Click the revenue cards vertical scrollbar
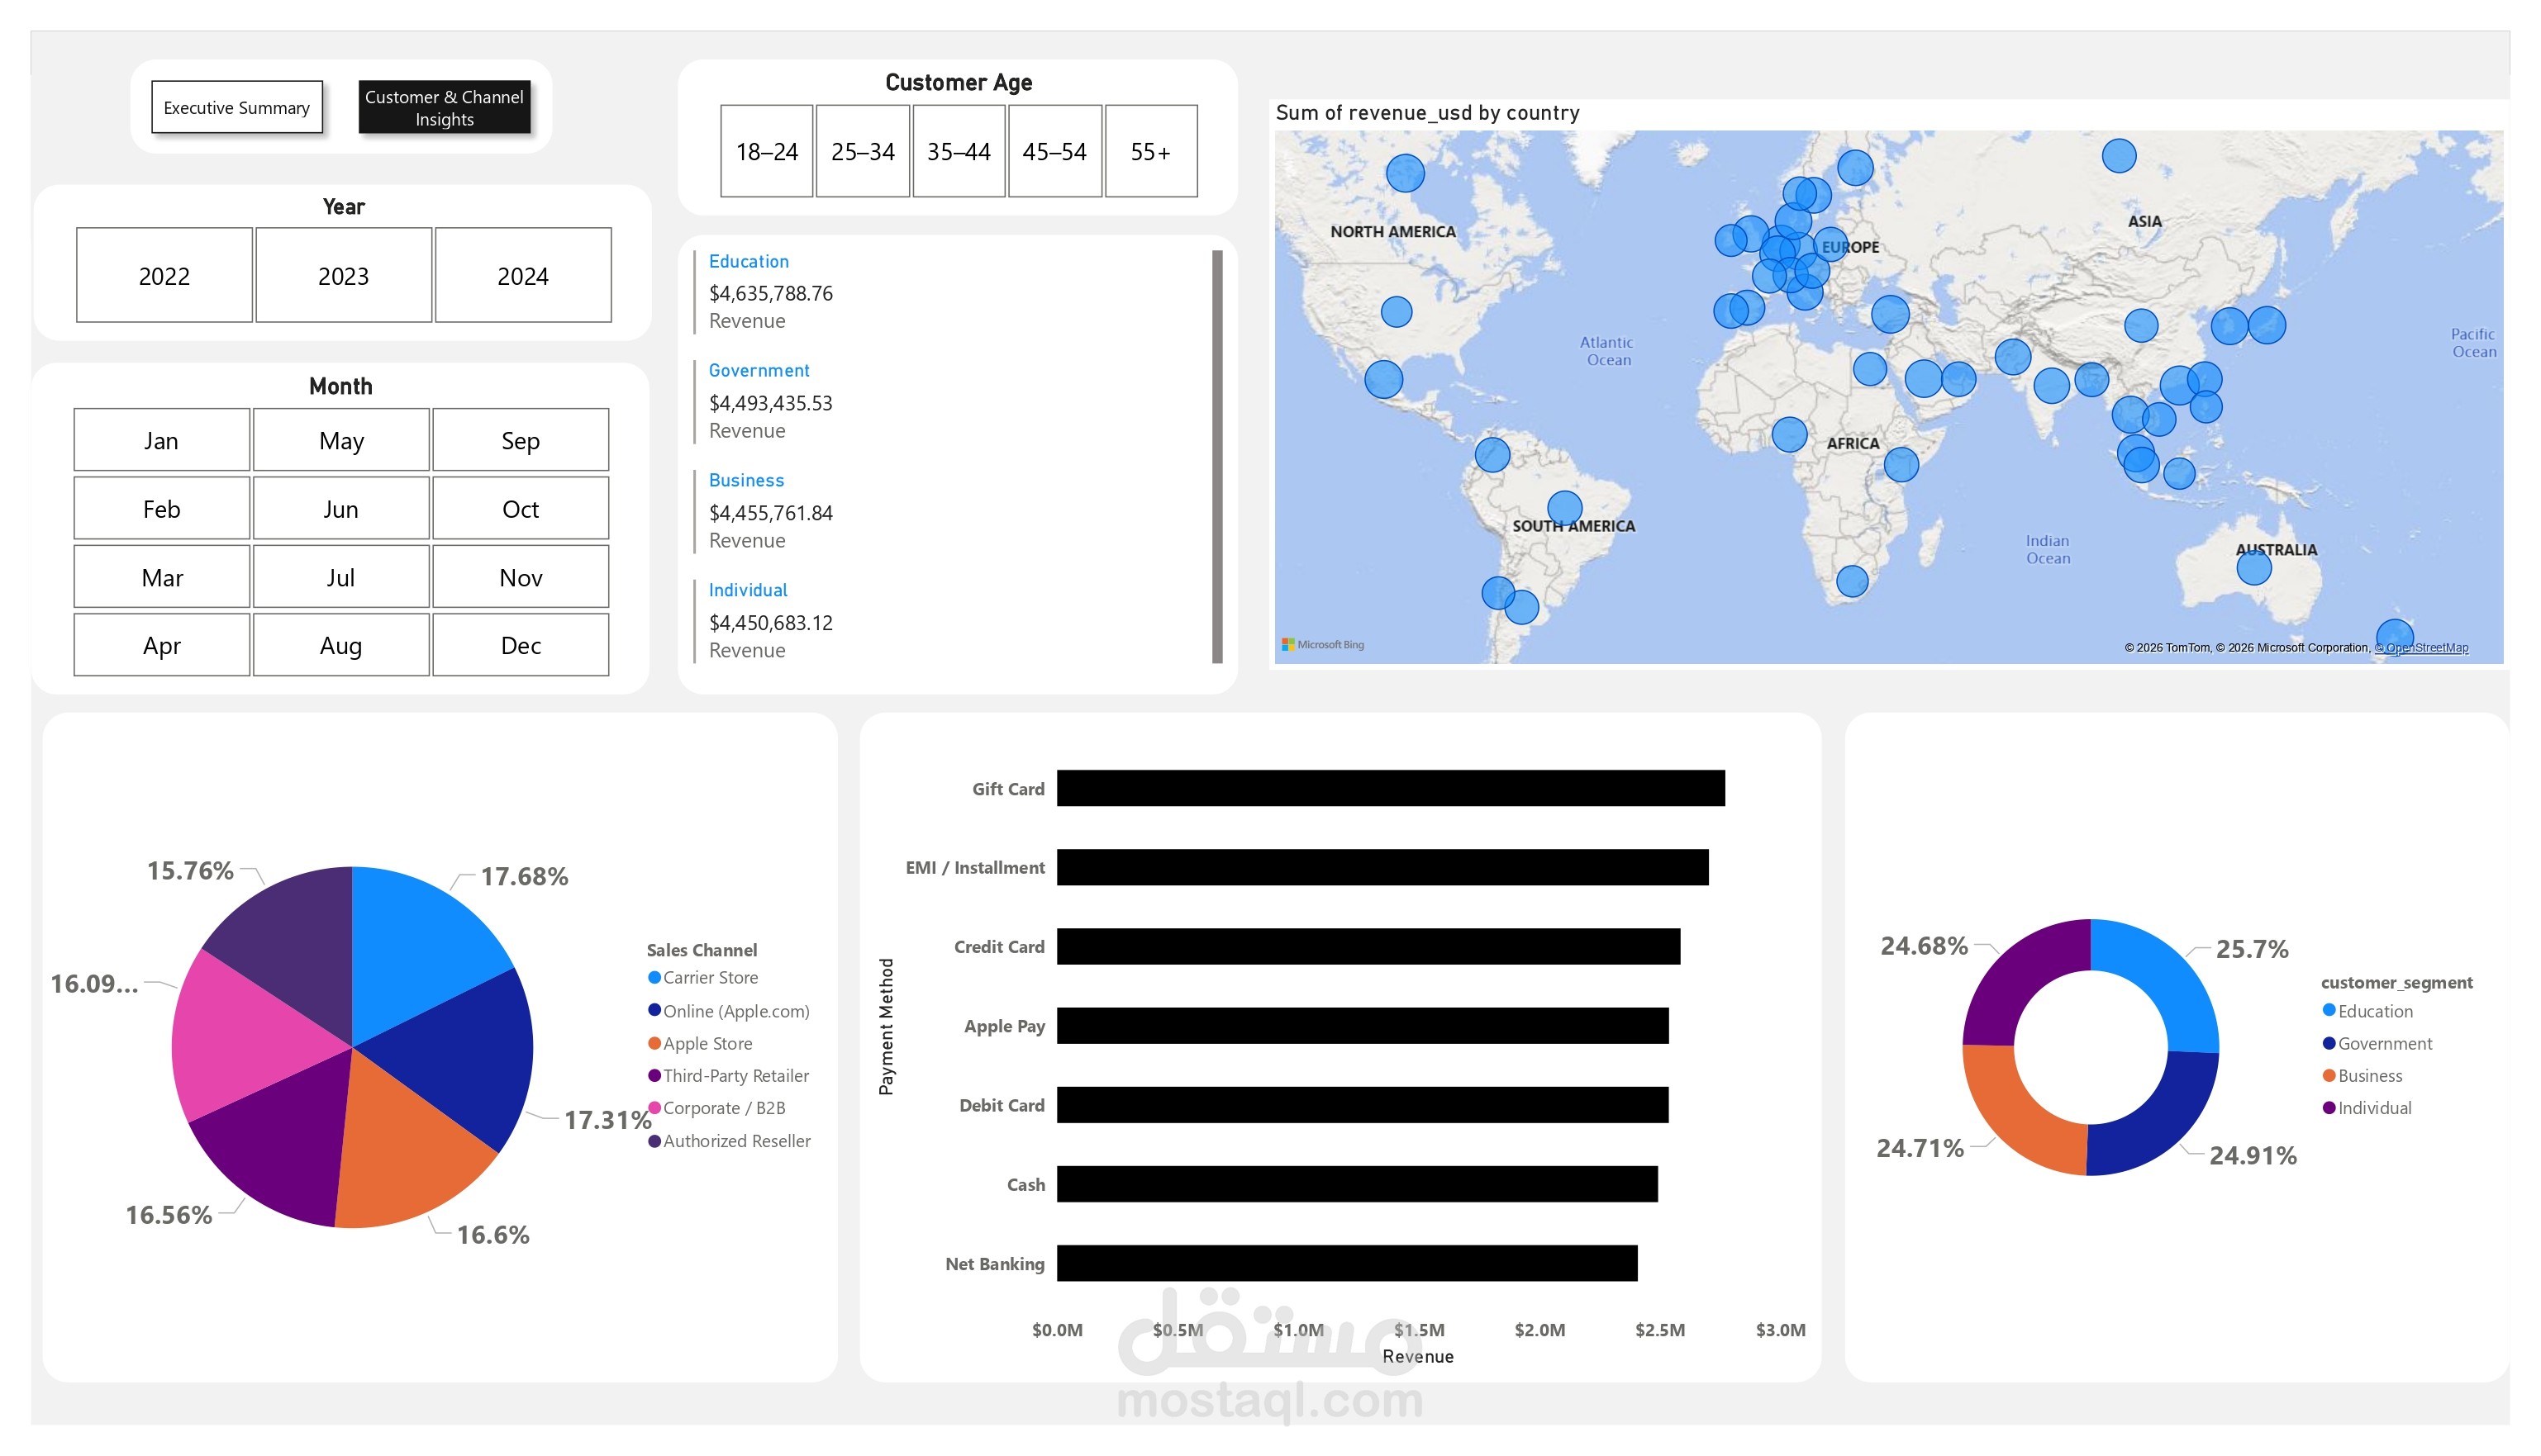Viewport: 2541px width, 1456px height. click(1216, 456)
